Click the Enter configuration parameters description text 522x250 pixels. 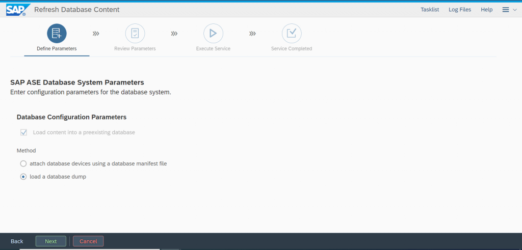(x=91, y=92)
